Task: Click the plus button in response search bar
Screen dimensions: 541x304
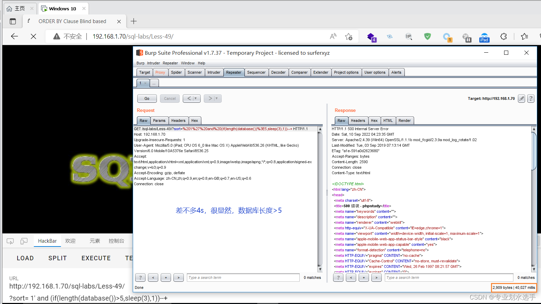Action: [x=364, y=277]
